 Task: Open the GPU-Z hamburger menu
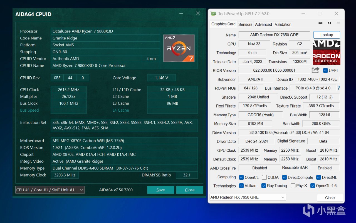click(x=338, y=23)
